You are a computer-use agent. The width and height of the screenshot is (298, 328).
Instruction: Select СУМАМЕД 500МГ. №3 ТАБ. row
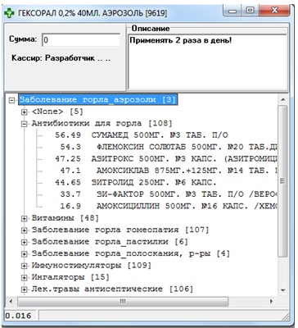[142, 135]
